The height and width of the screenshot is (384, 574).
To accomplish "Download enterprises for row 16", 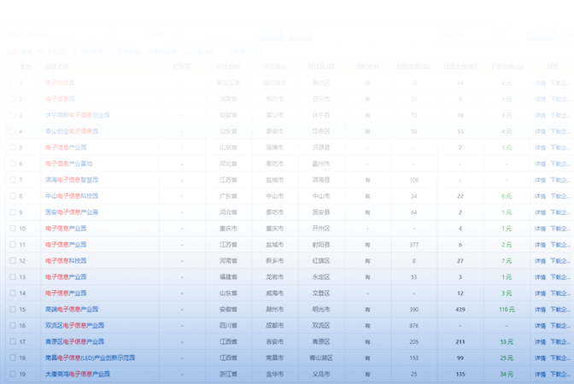I will coord(560,326).
